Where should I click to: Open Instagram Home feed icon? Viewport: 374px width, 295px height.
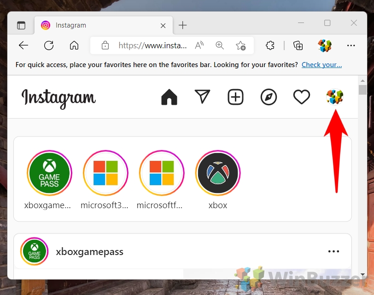169,97
